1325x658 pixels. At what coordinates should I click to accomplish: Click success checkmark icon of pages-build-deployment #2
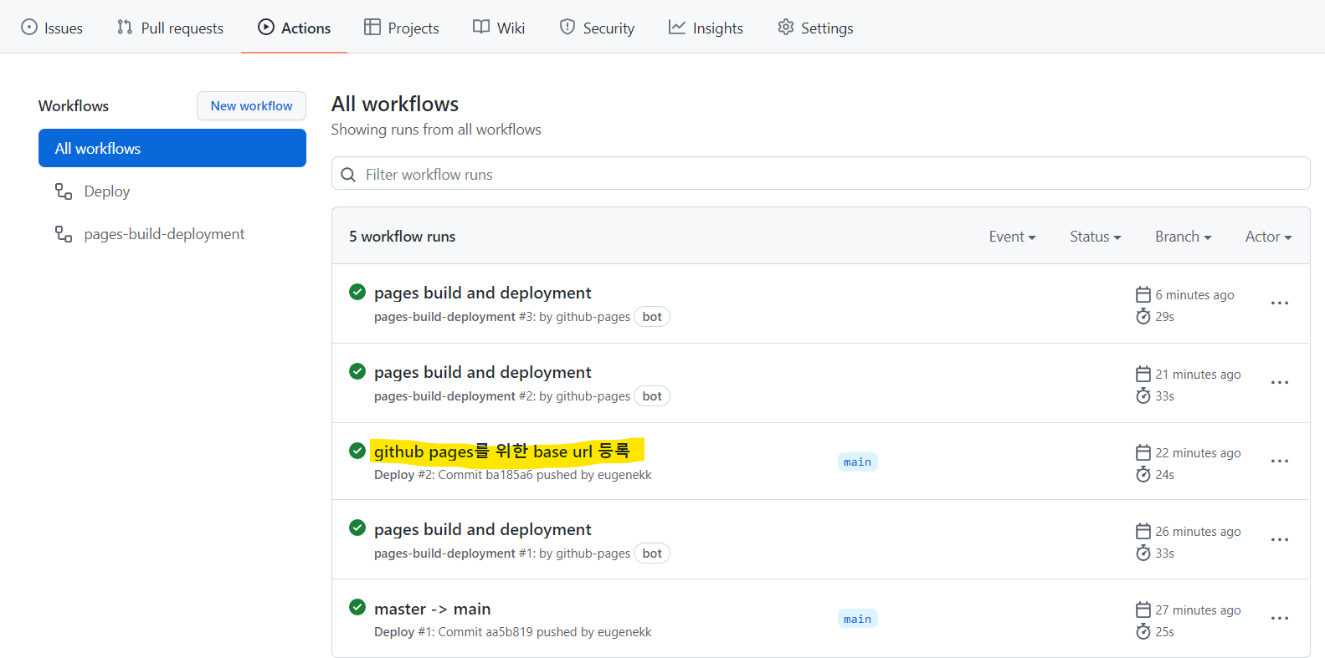(x=357, y=371)
